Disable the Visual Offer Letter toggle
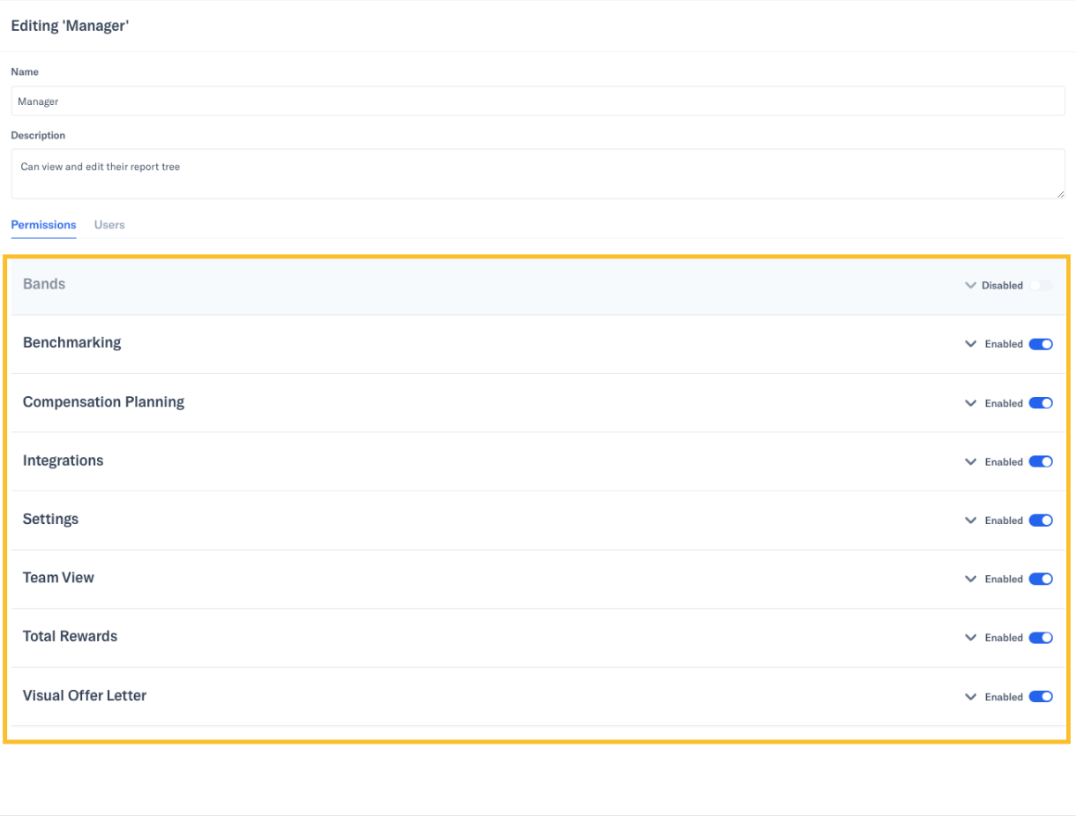The image size is (1076, 816). [x=1041, y=696]
